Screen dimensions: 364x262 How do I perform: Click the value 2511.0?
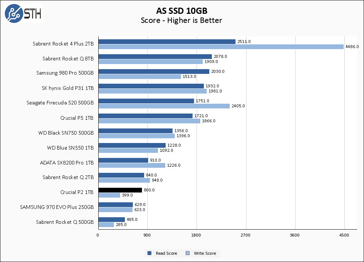[x=244, y=41]
